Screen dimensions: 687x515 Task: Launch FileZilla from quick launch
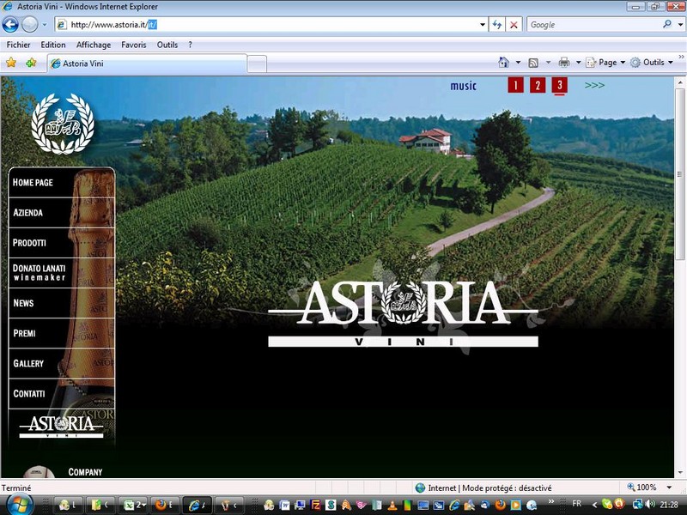(315, 505)
